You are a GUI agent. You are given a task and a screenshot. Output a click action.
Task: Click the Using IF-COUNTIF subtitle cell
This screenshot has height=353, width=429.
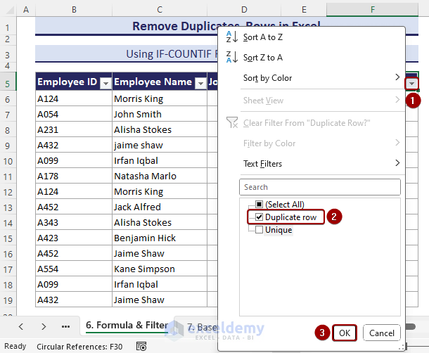coord(127,53)
